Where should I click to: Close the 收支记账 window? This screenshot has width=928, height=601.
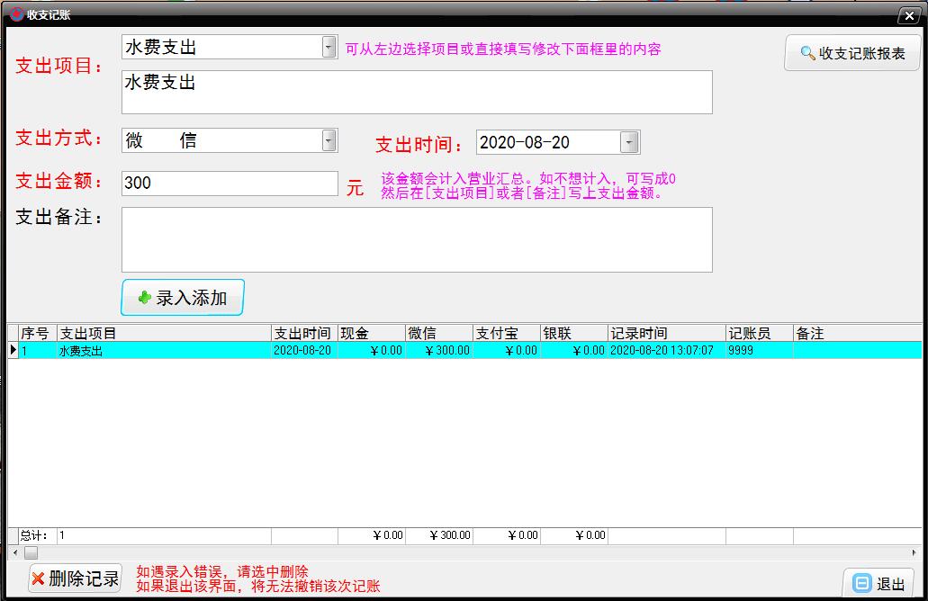[x=908, y=16]
